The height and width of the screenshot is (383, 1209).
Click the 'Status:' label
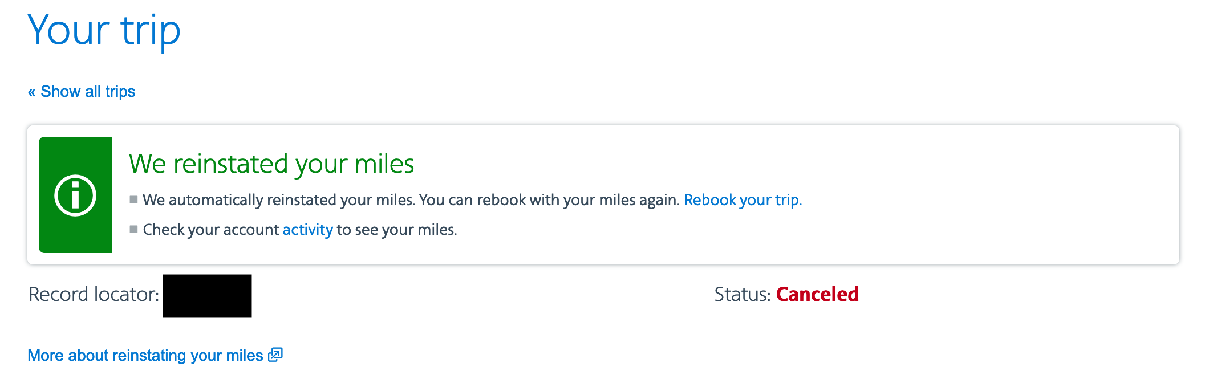742,294
